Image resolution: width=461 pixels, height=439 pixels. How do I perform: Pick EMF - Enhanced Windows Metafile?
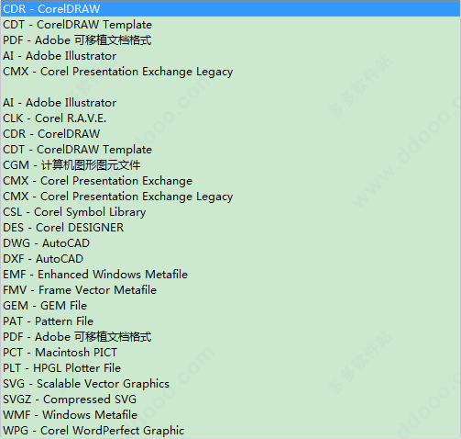coord(230,275)
